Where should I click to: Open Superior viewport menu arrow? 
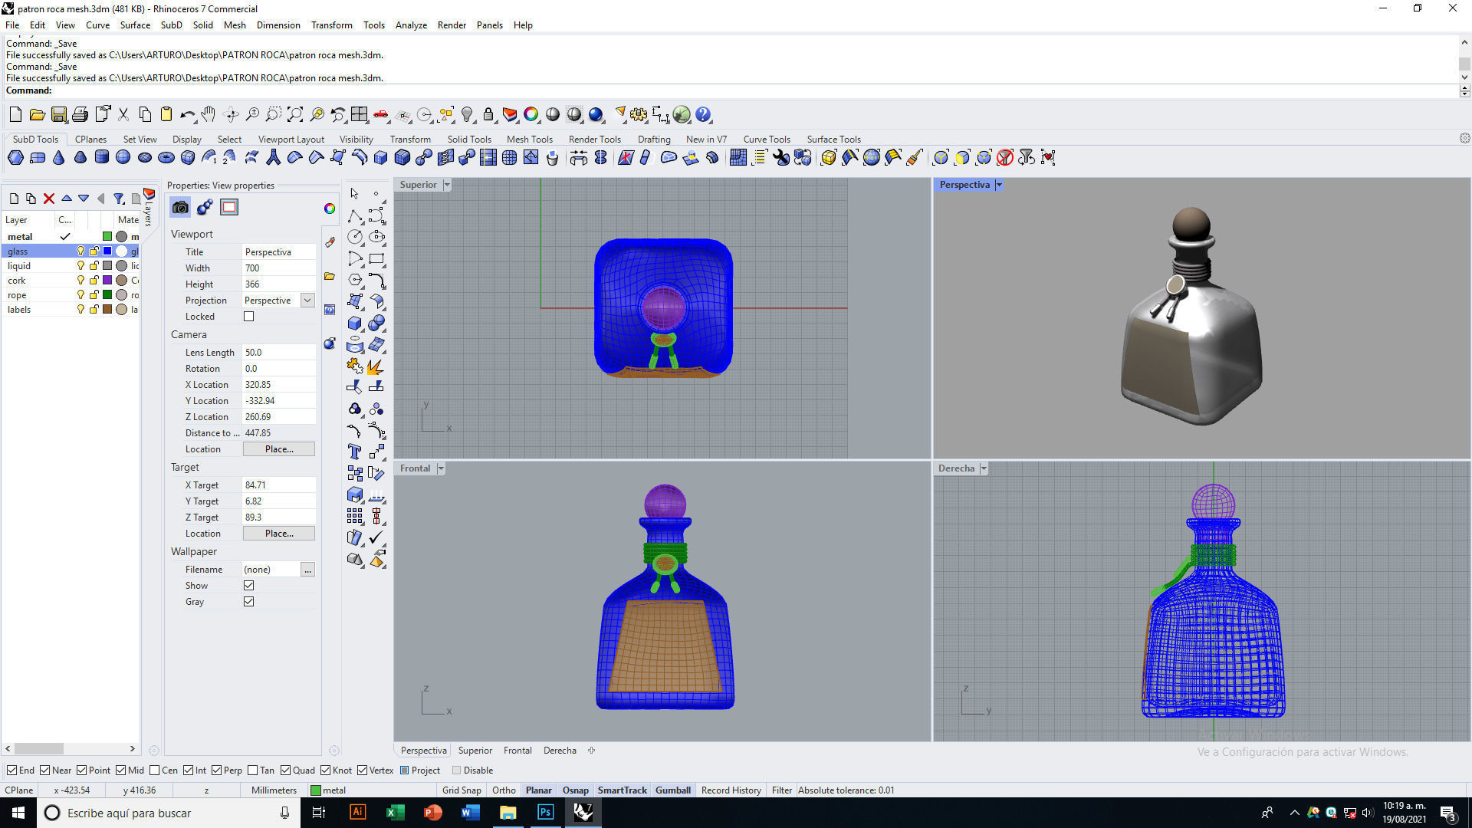[x=447, y=185]
